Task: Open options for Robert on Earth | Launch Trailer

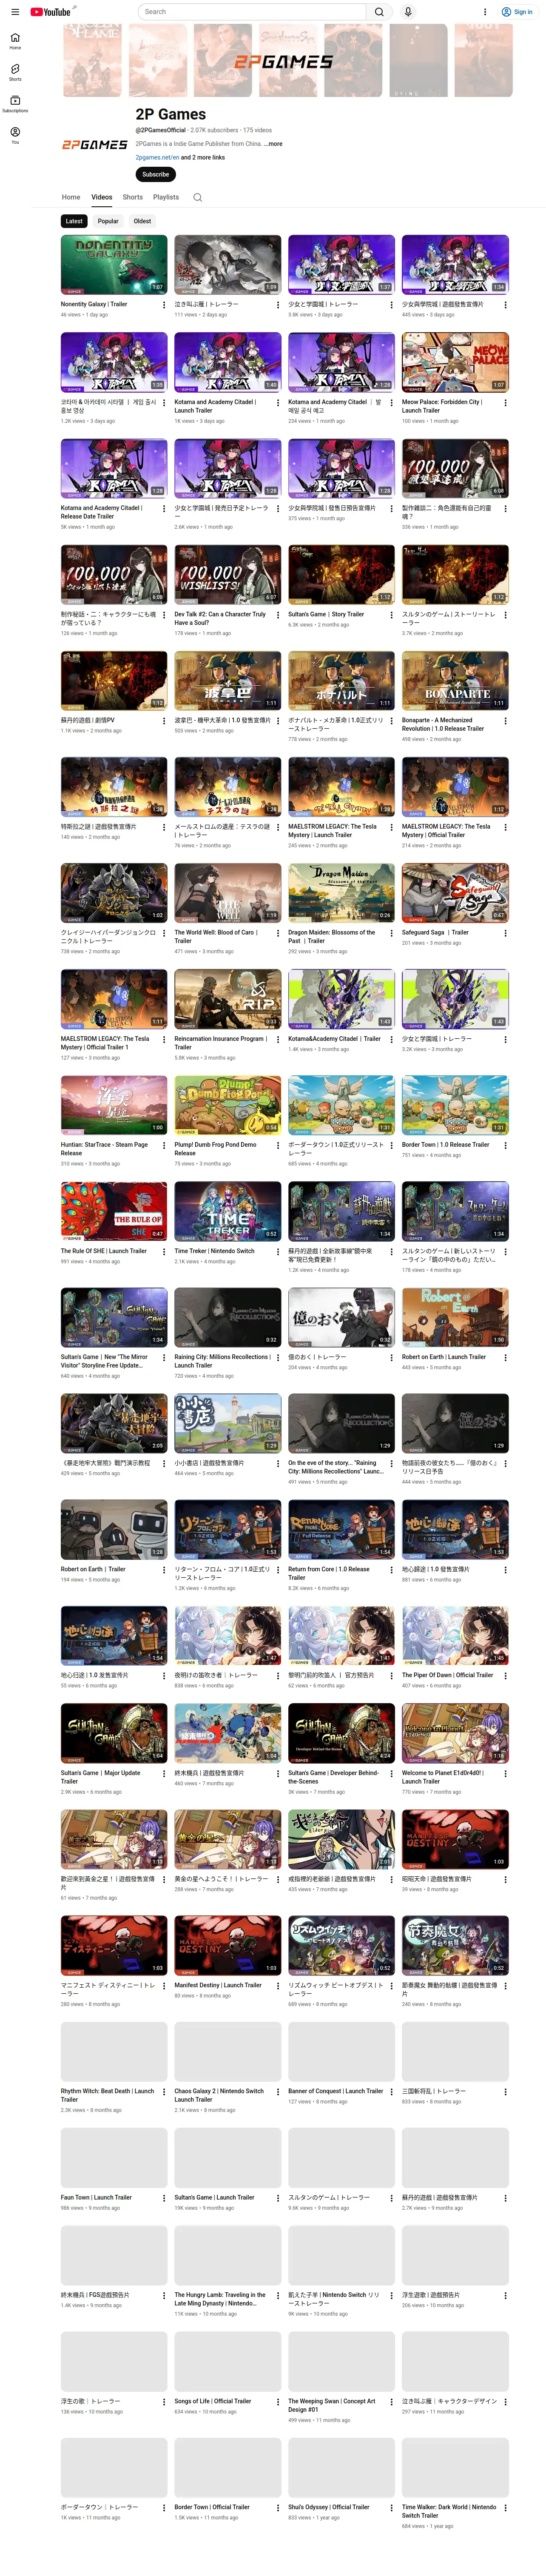Action: [x=505, y=1358]
